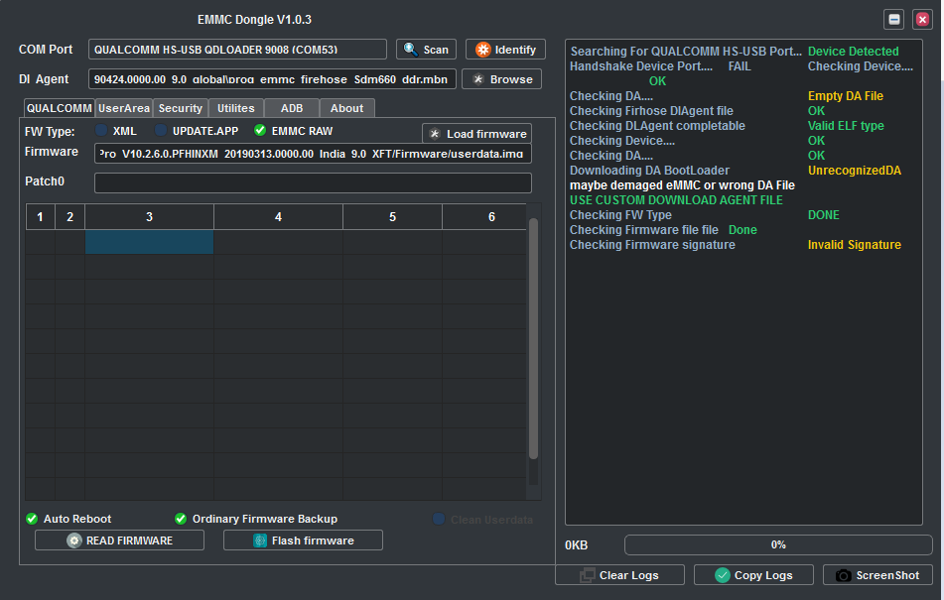
Task: Click the READ FIRMWARE button label
Action: point(129,540)
